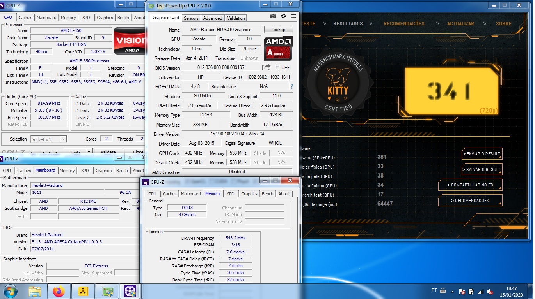
Task: Switch to the Advanced tab in GPU-Z
Action: (x=213, y=18)
